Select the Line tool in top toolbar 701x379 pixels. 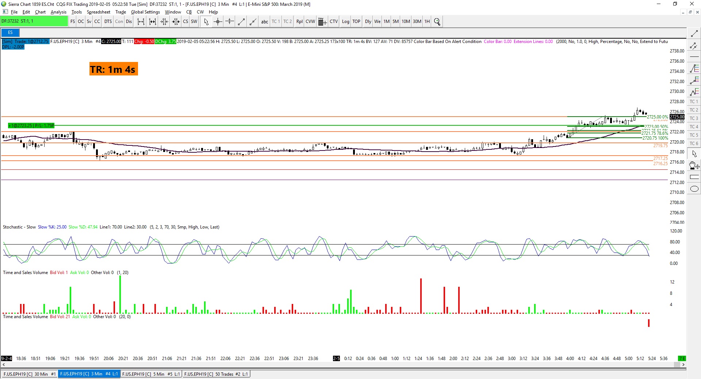(x=241, y=22)
